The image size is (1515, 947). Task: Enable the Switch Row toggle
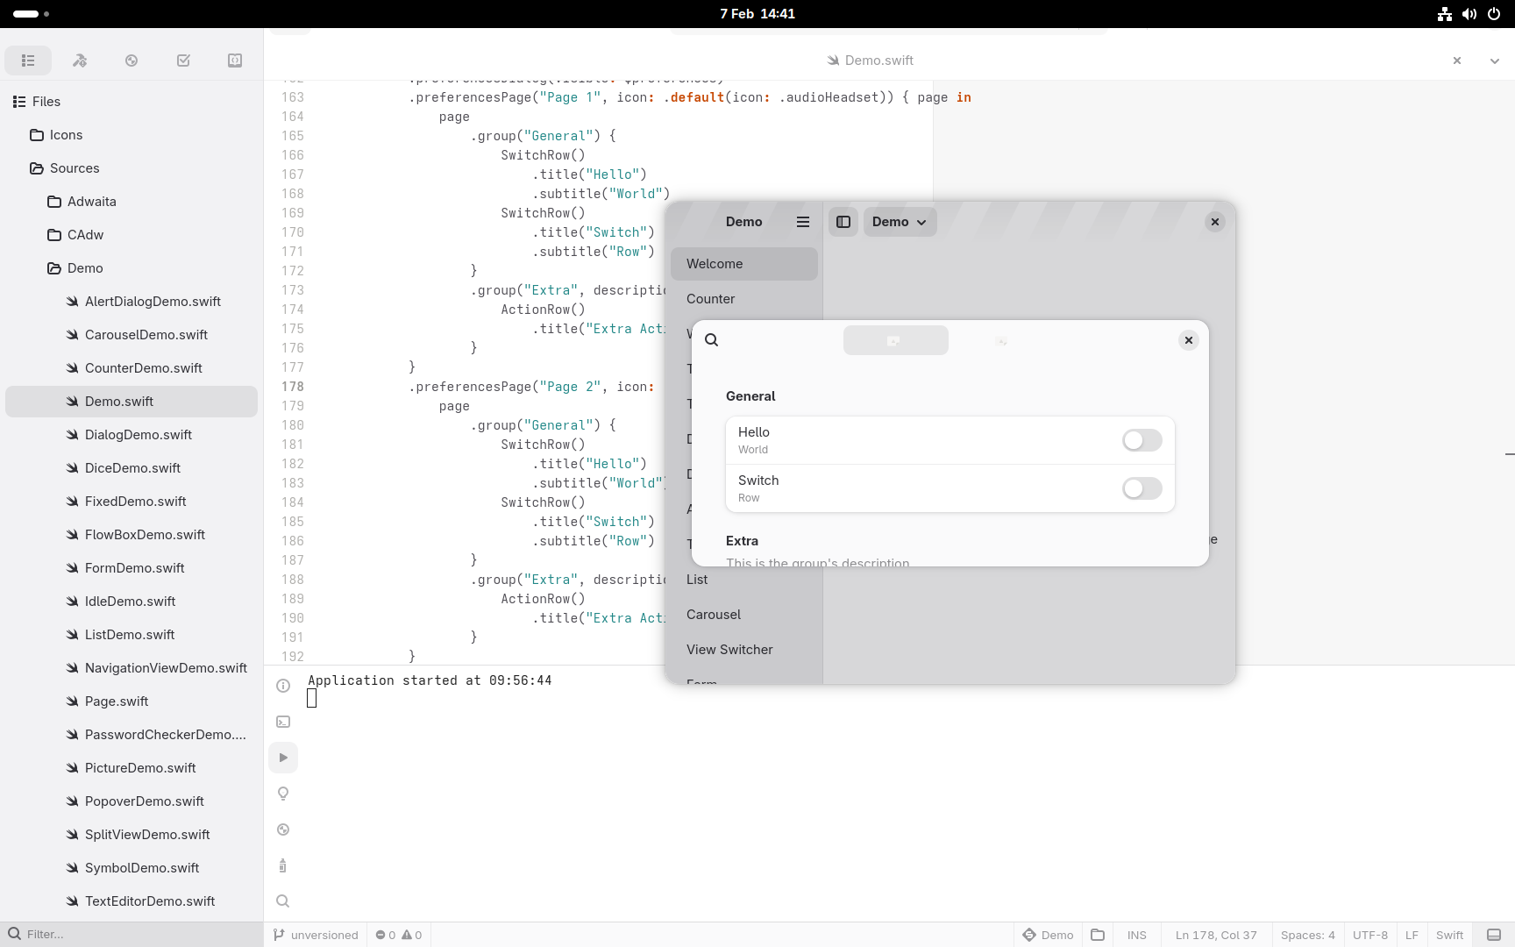(1142, 488)
